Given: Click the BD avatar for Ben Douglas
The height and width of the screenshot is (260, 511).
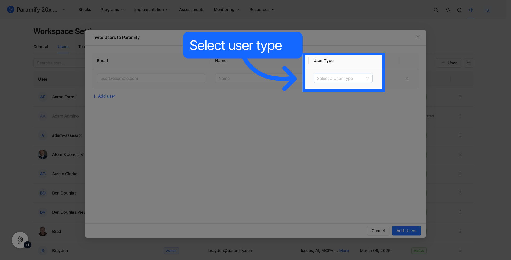Looking at the screenshot, I should click(x=43, y=193).
